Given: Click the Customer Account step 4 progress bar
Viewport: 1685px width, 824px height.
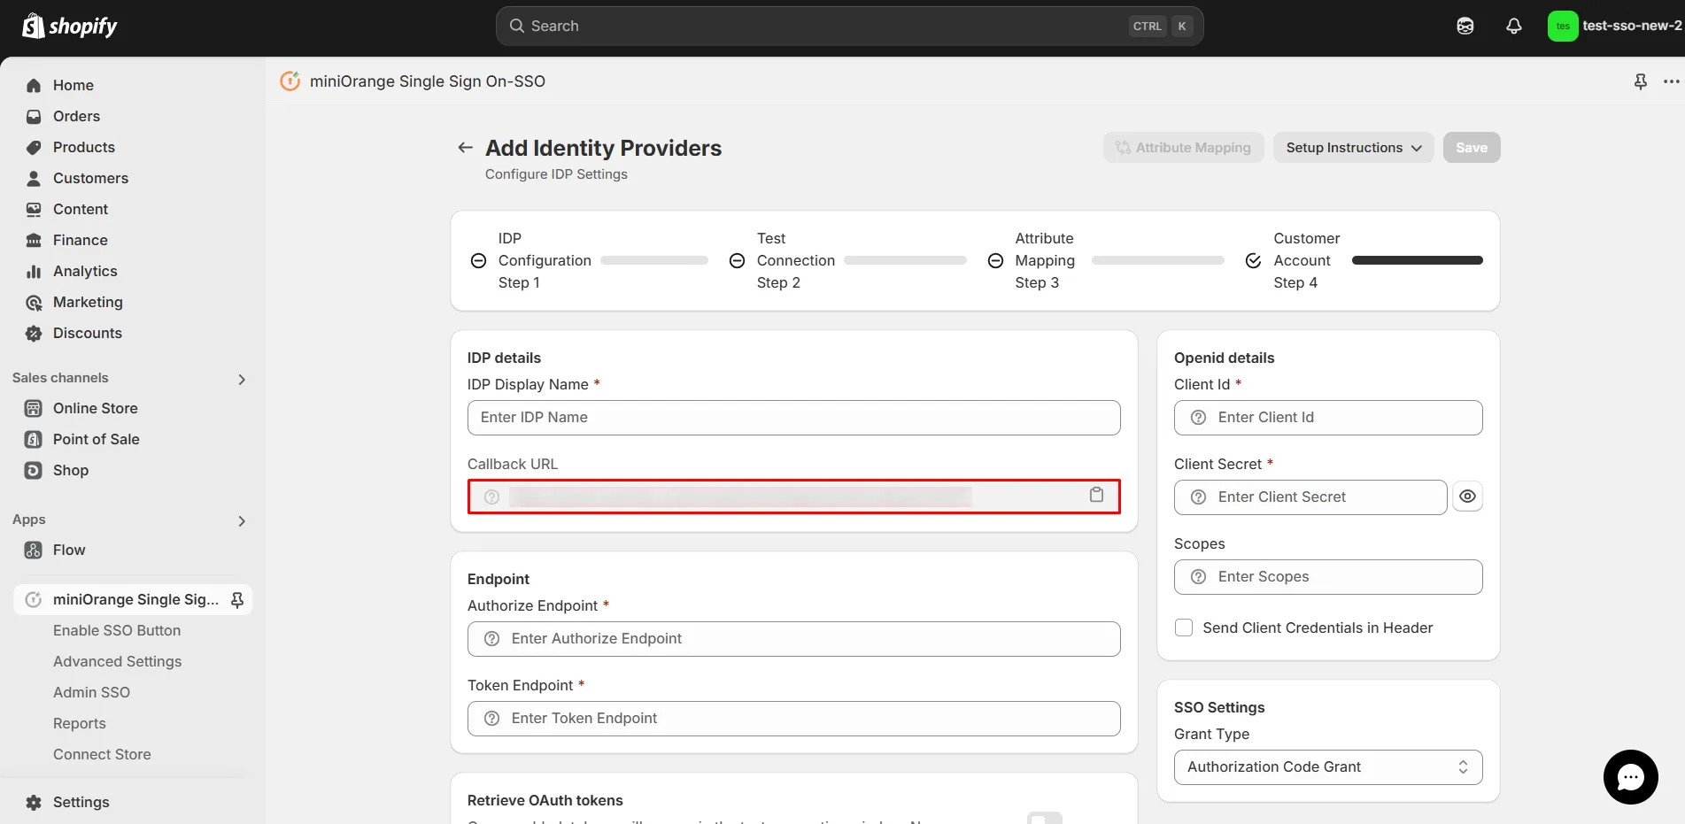Looking at the screenshot, I should point(1417,260).
